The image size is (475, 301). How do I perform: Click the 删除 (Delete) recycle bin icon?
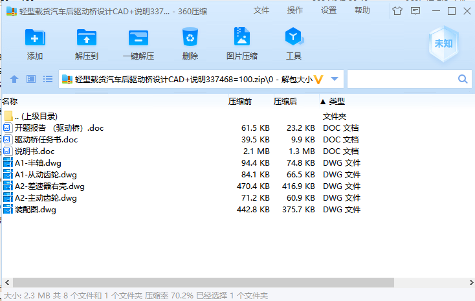tap(190, 37)
